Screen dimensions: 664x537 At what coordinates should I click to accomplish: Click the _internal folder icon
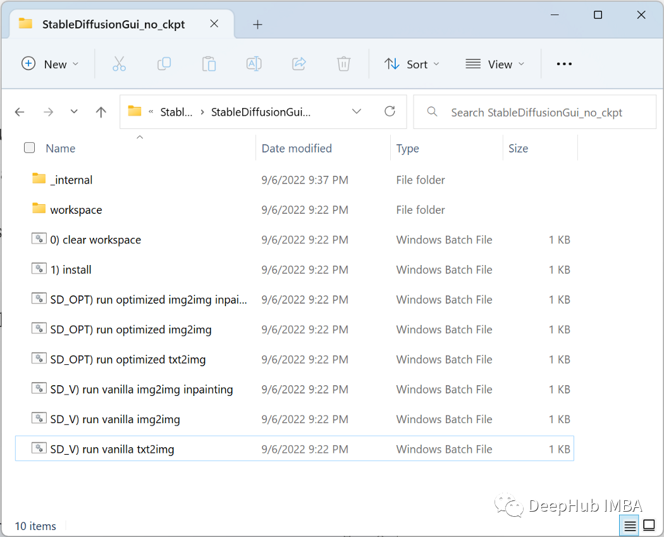click(x=39, y=179)
